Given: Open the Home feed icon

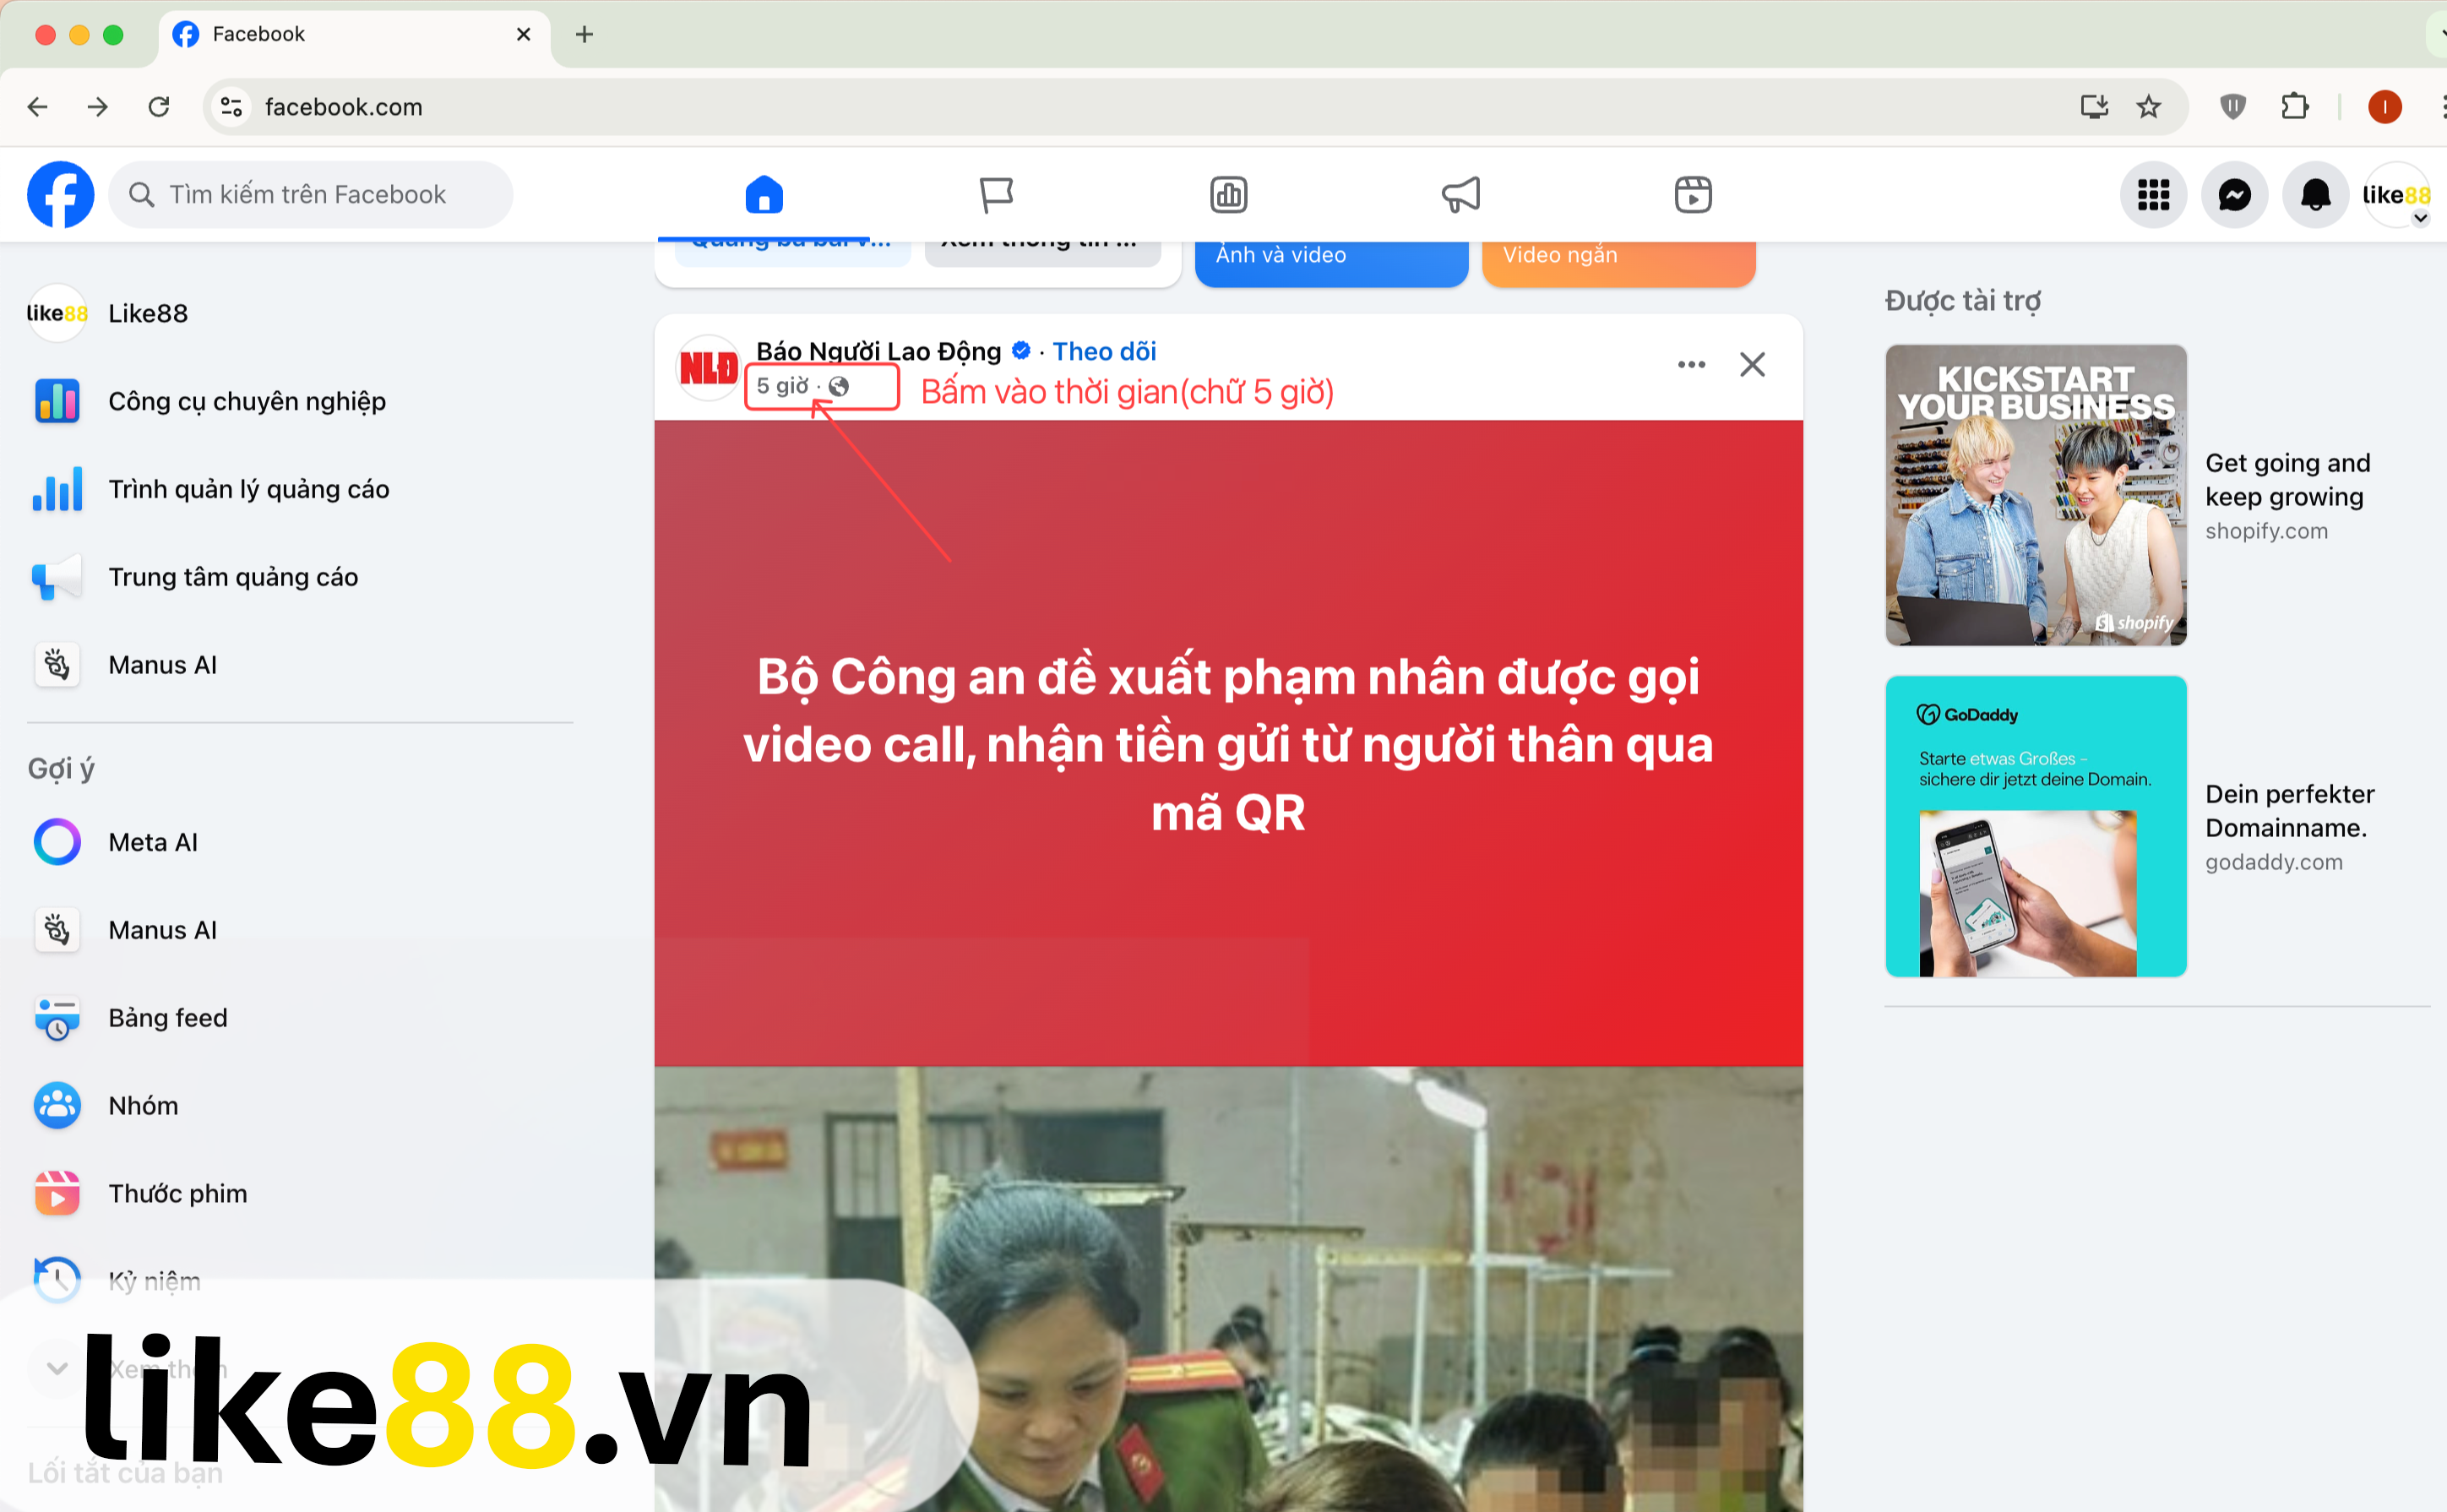Looking at the screenshot, I should click(765, 195).
